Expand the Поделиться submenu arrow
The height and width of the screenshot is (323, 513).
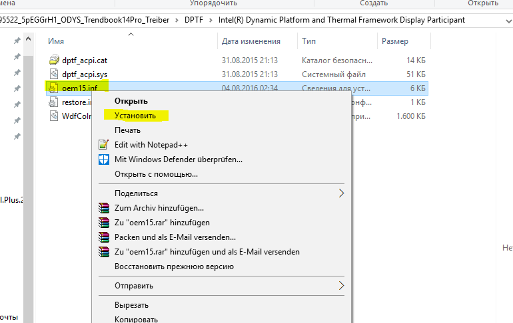(x=341, y=193)
